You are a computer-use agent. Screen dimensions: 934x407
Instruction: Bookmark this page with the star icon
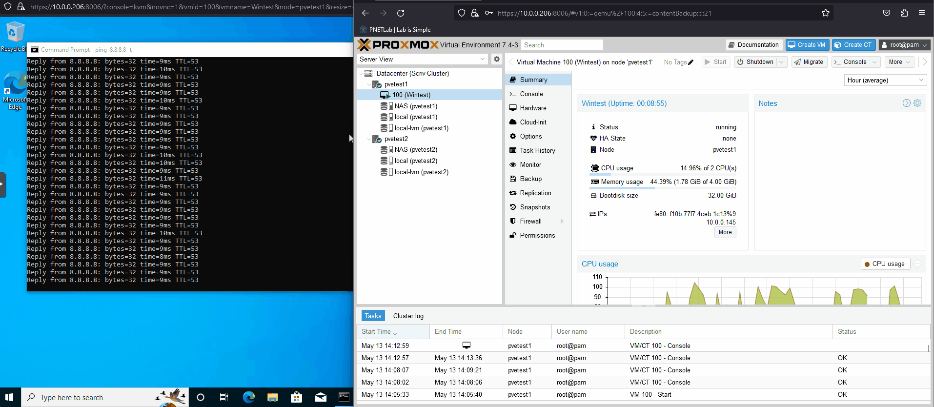tap(826, 13)
